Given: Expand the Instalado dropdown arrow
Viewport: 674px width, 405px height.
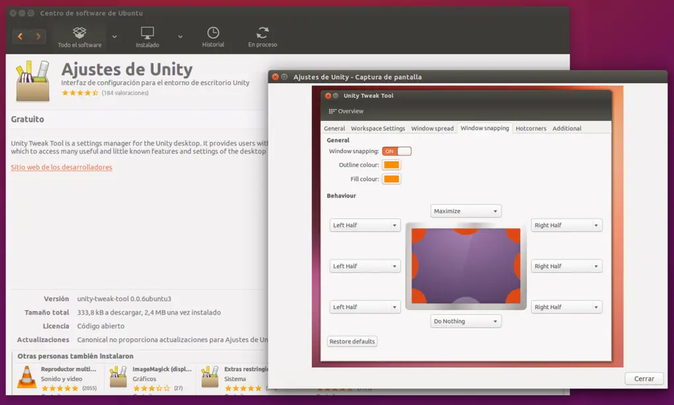Looking at the screenshot, I should 180,37.
